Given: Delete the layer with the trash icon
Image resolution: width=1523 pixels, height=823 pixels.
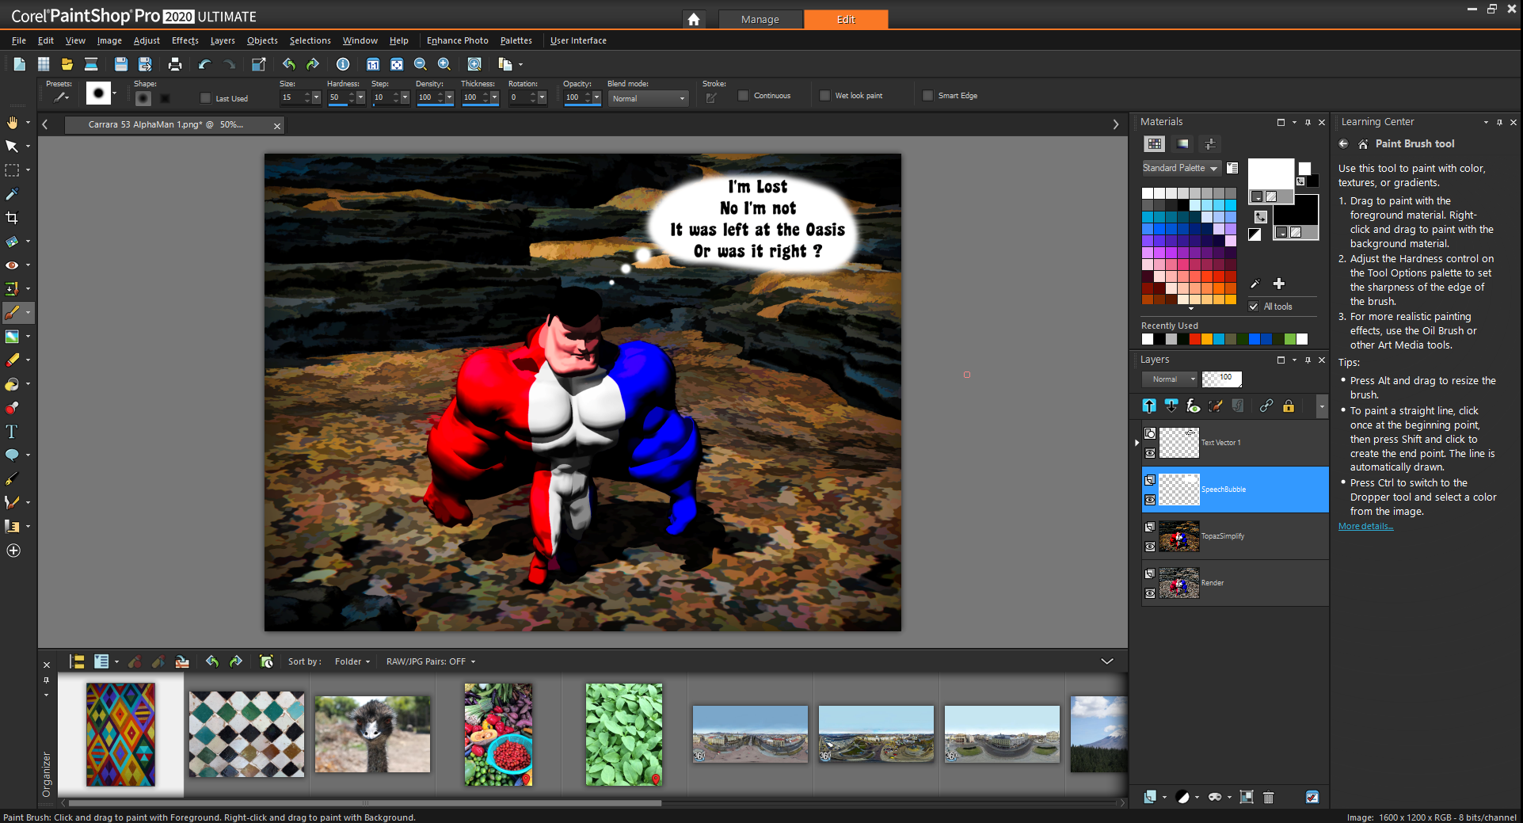Looking at the screenshot, I should coord(1268,797).
